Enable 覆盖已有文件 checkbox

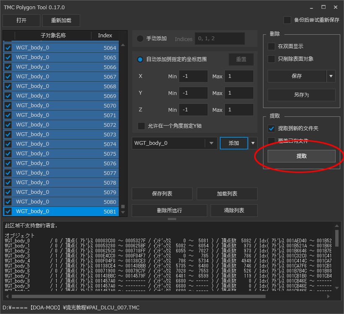(271, 141)
